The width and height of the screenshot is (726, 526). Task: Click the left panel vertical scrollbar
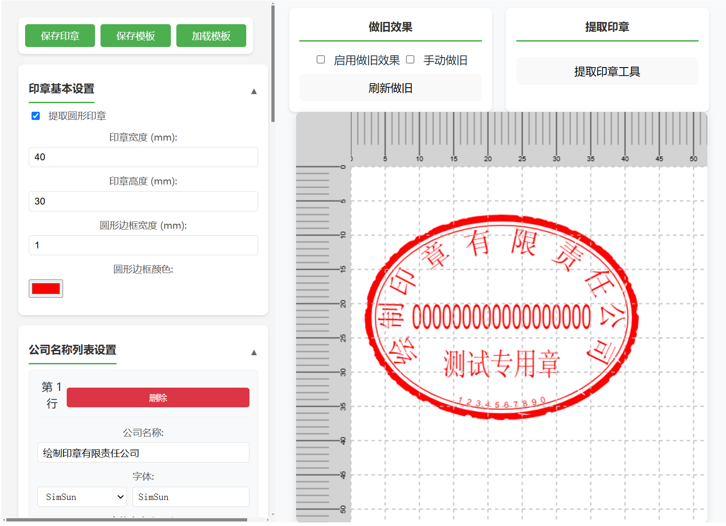(273, 64)
